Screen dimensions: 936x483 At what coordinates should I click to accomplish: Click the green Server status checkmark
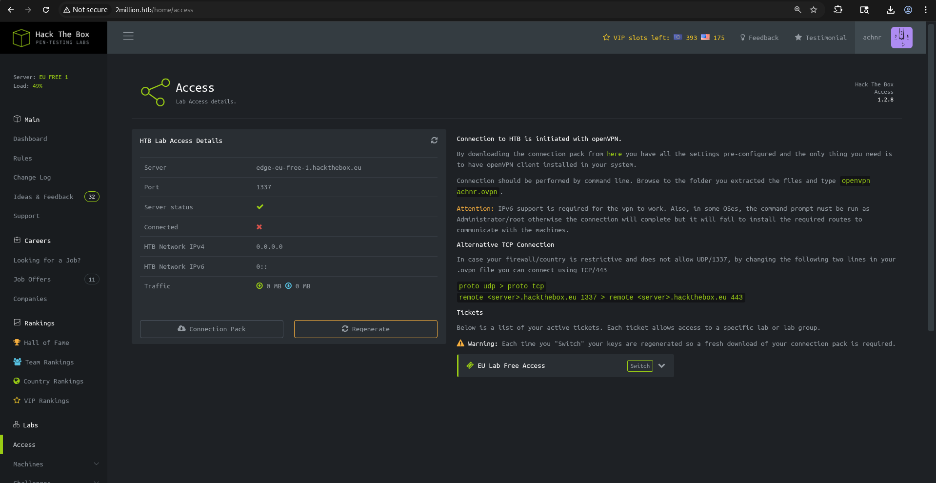(x=260, y=207)
